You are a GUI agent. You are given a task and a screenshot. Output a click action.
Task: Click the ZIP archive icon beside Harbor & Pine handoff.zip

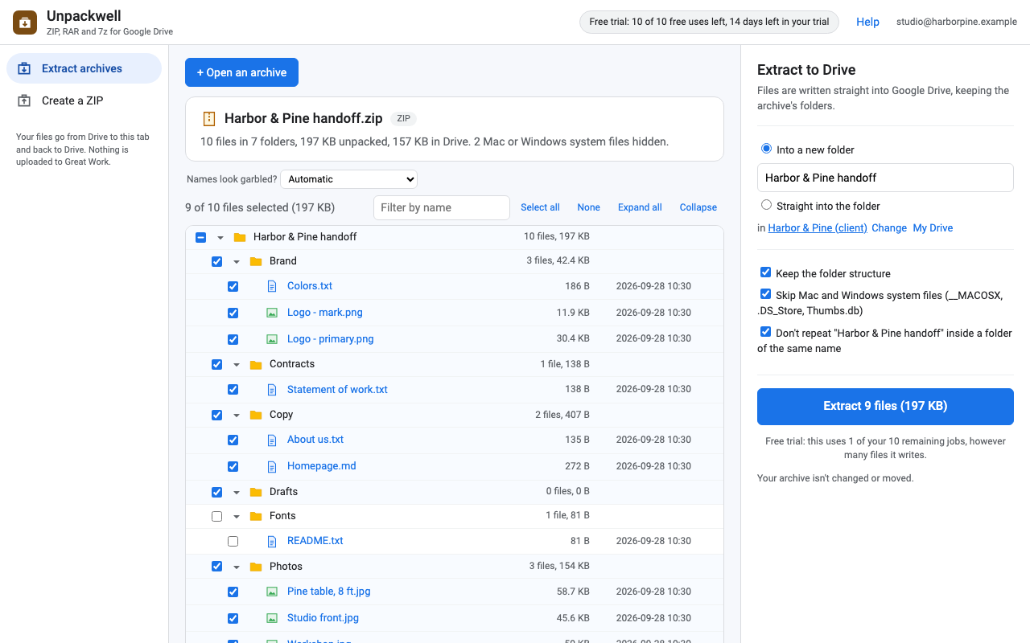pos(209,119)
